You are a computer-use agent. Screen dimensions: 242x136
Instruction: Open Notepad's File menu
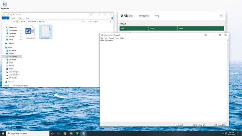[102, 38]
